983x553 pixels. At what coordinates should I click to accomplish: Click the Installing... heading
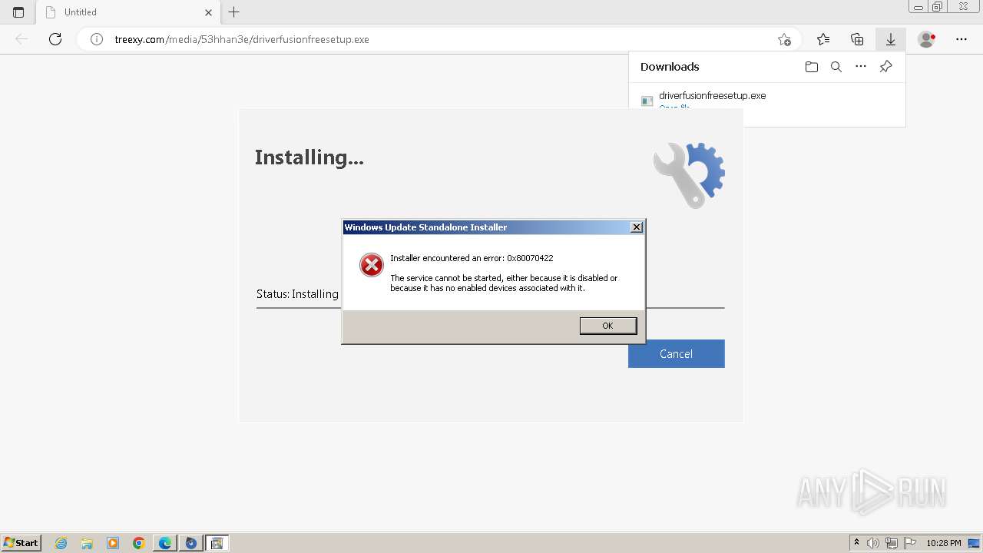(309, 157)
